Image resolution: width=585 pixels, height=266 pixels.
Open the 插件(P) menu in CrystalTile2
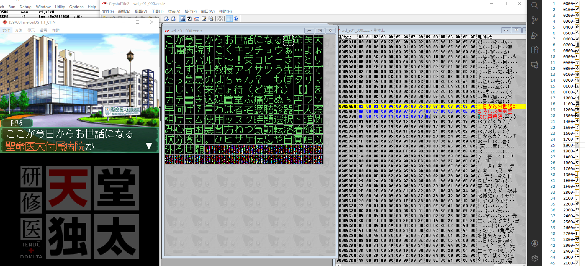pyautogui.click(x=191, y=11)
